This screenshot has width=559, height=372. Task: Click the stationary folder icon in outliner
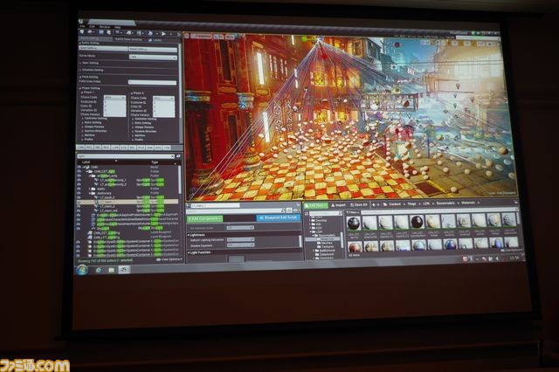(93, 193)
